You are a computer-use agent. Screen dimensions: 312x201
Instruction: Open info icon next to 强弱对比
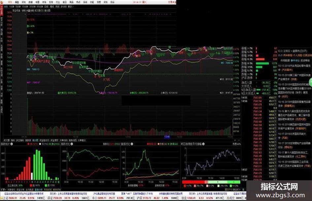click(x=132, y=144)
